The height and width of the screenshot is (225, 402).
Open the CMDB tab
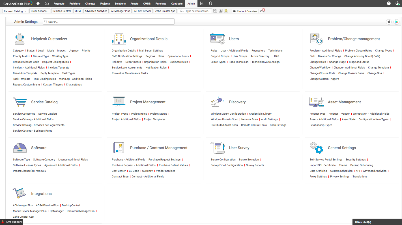point(147,4)
